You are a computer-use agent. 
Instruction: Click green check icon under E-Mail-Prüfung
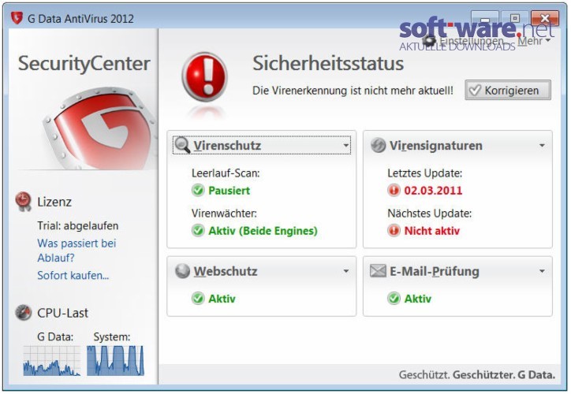tap(394, 299)
